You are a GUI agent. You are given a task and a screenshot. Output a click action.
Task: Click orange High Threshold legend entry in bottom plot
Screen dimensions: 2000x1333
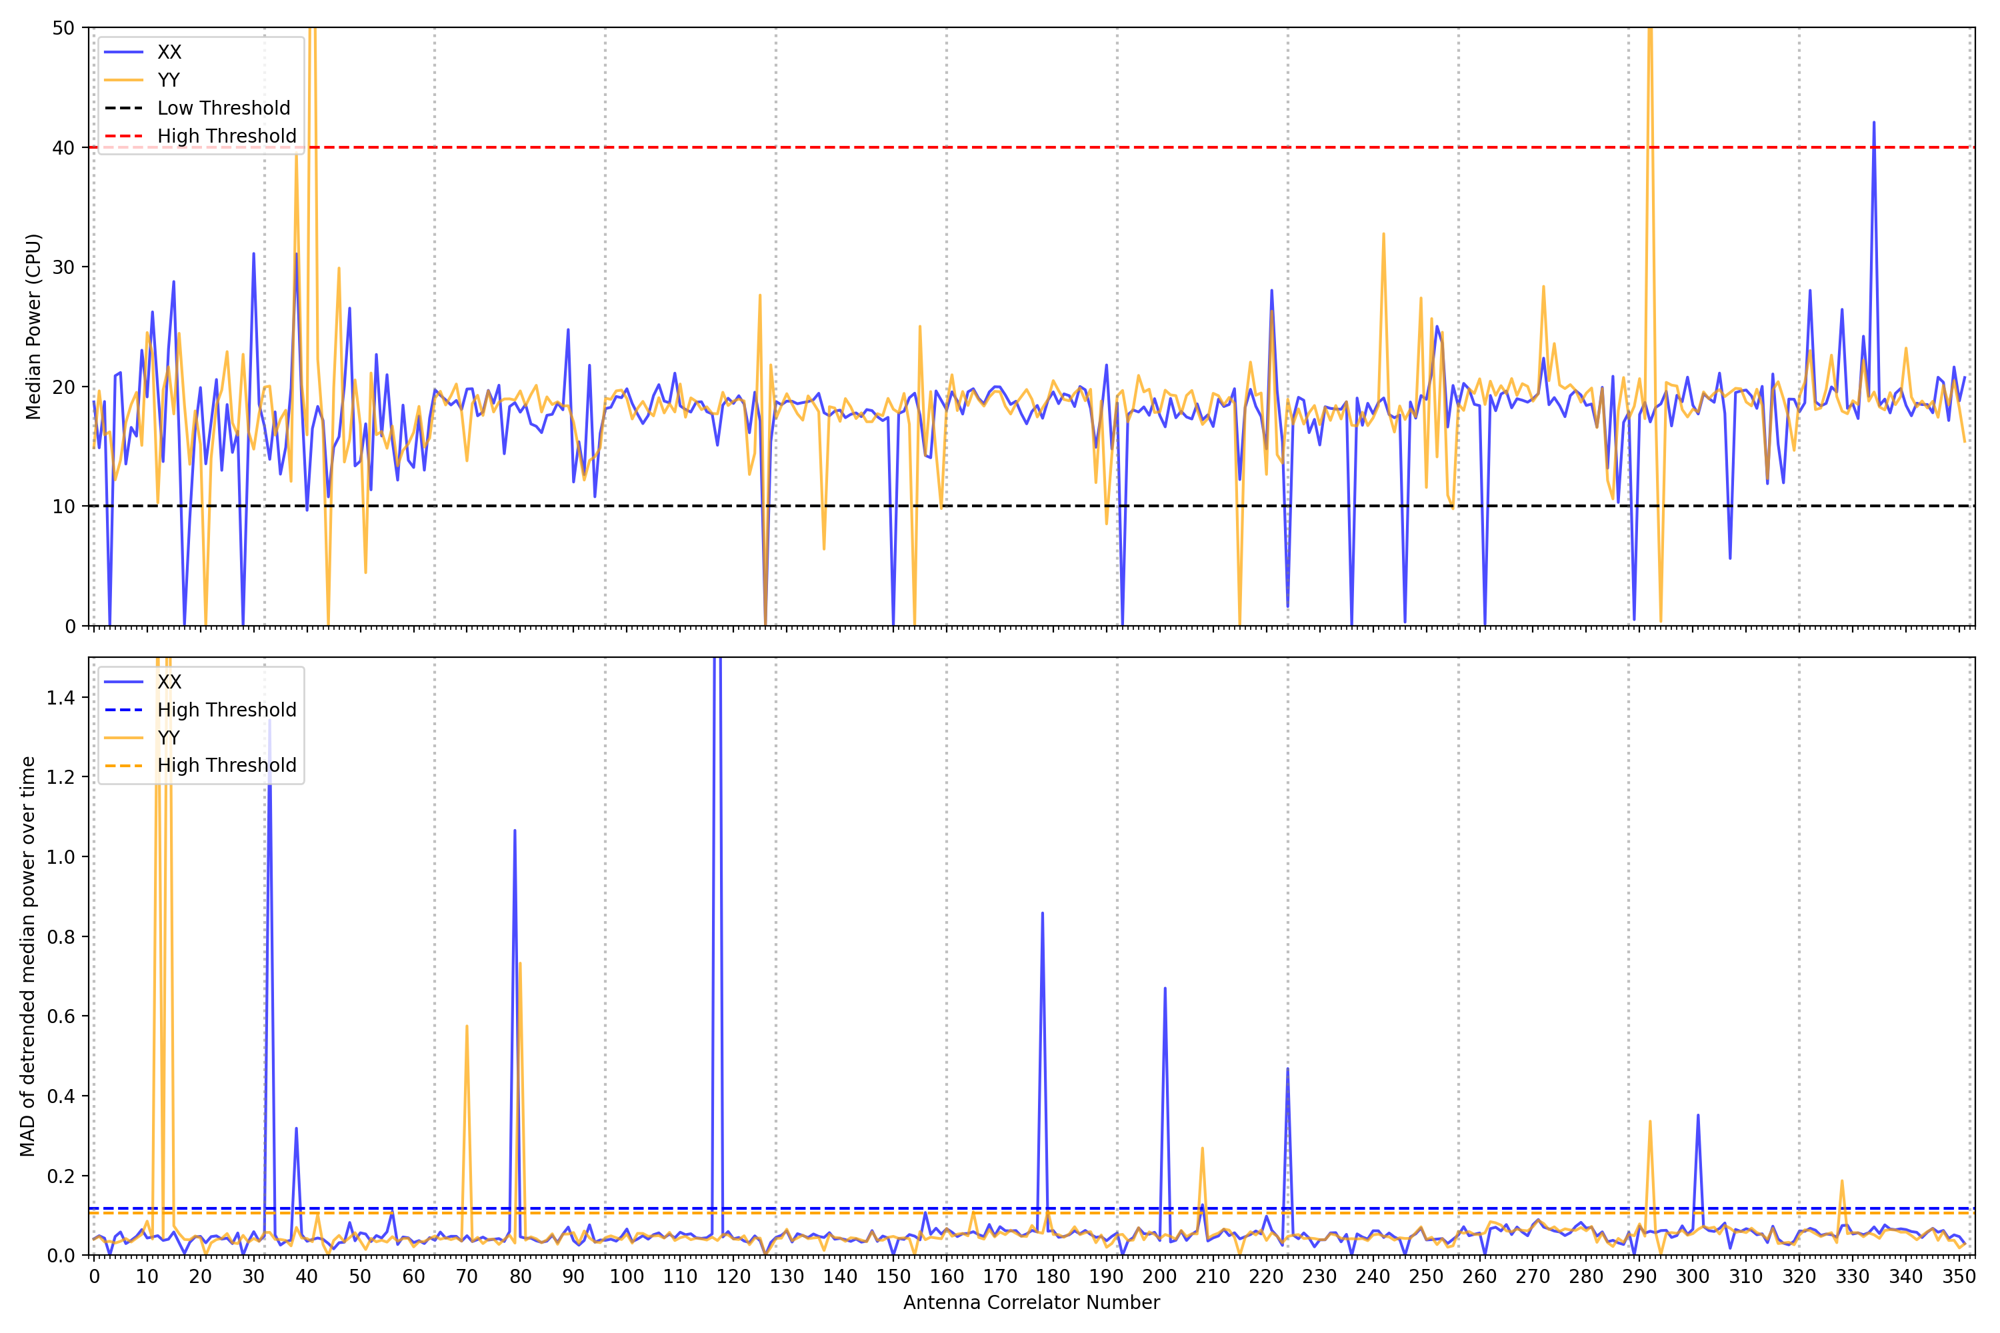point(226,765)
